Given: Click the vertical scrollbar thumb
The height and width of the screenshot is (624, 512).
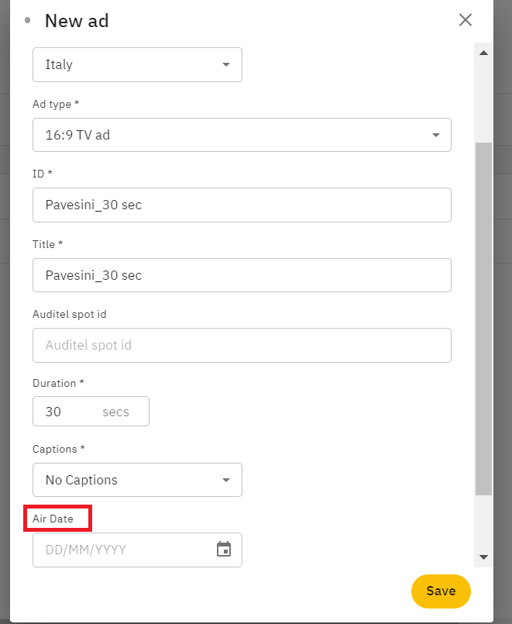Looking at the screenshot, I should (x=483, y=318).
